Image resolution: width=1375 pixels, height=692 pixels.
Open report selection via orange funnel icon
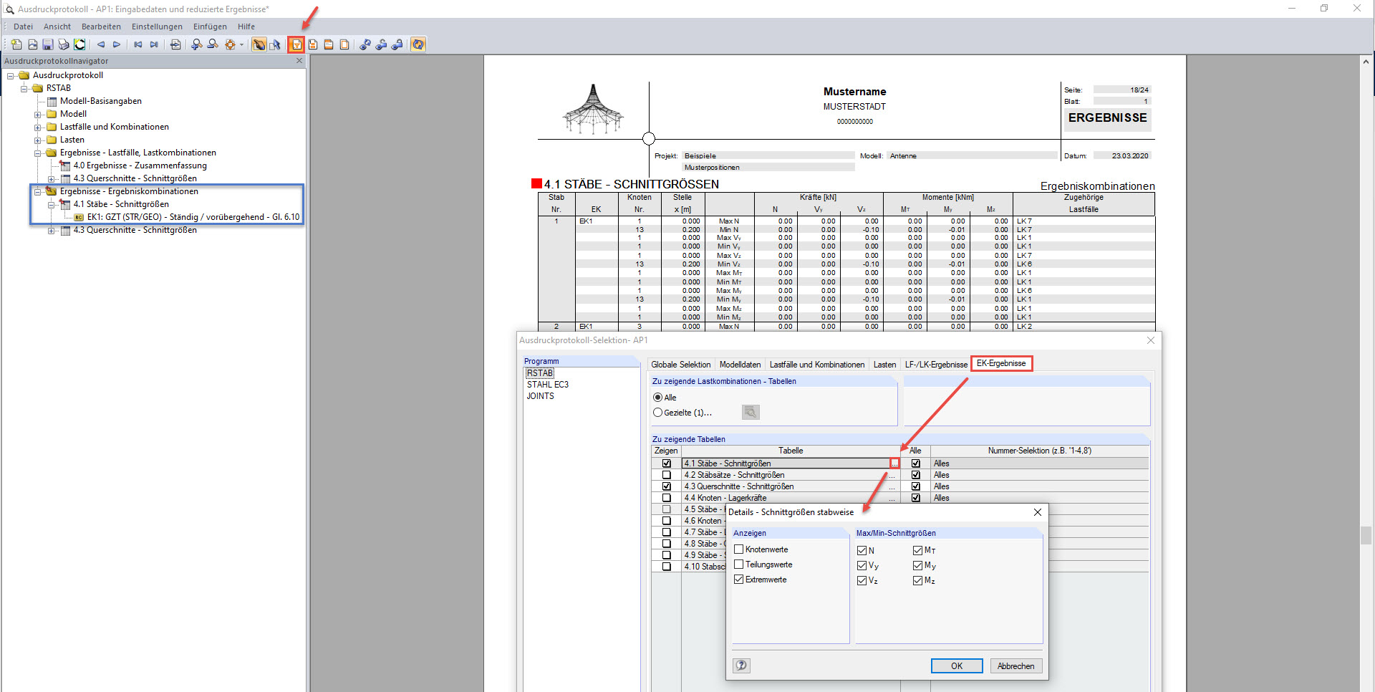tap(296, 44)
